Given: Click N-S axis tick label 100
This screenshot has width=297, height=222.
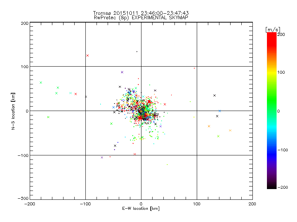Looking at the screenshot, I should pos(25,67).
